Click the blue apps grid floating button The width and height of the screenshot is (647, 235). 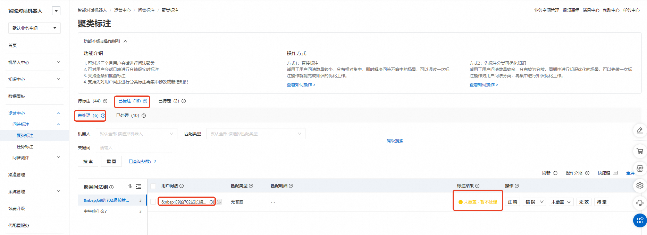(x=640, y=220)
